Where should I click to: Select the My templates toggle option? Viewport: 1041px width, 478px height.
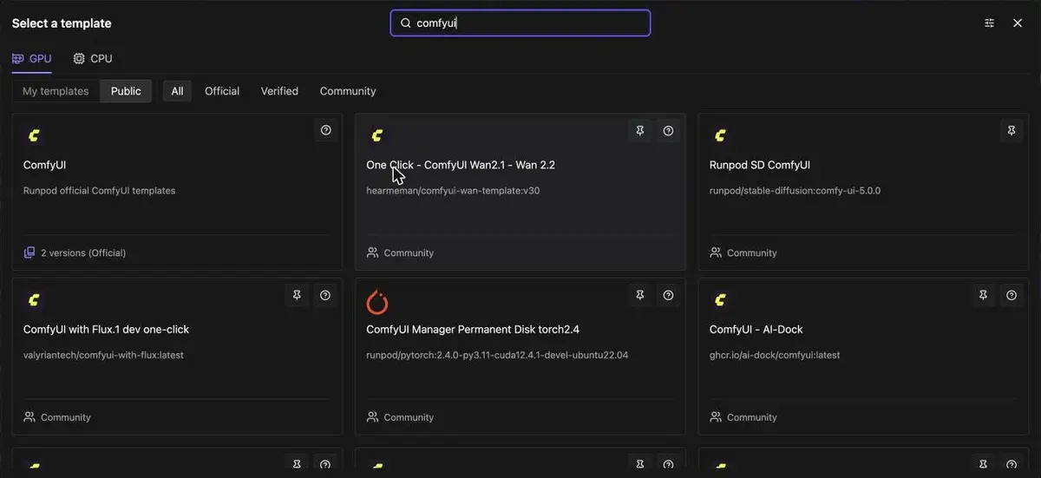coord(56,91)
